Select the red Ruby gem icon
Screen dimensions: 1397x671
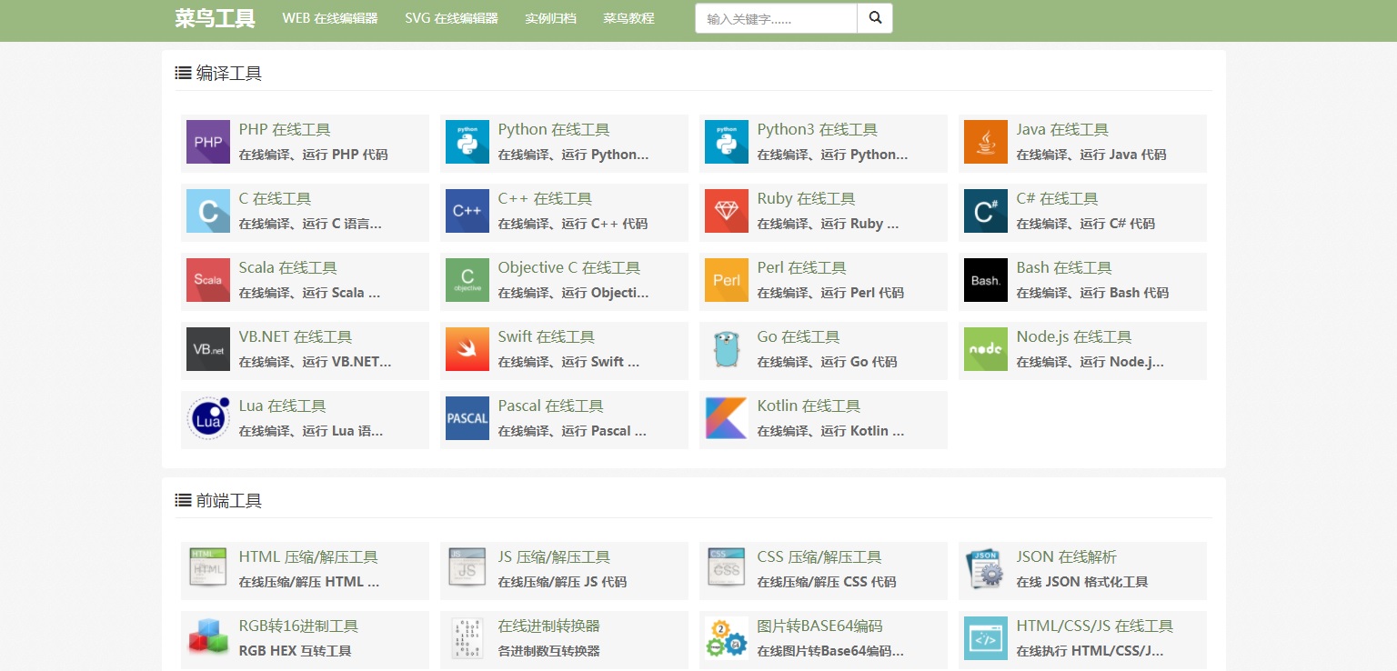[726, 211]
